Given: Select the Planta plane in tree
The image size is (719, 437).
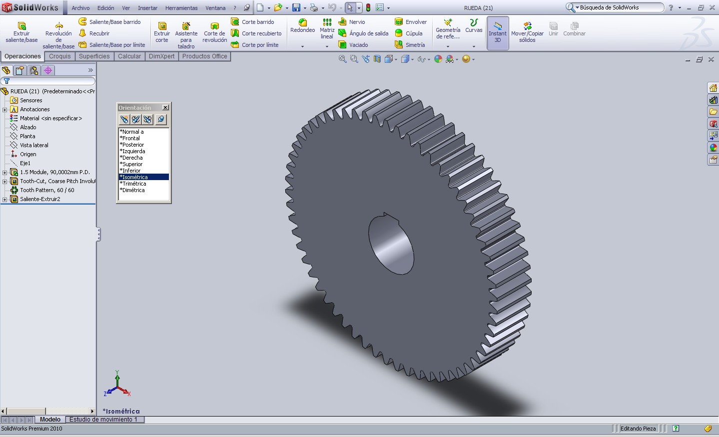Looking at the screenshot, I should (23, 136).
